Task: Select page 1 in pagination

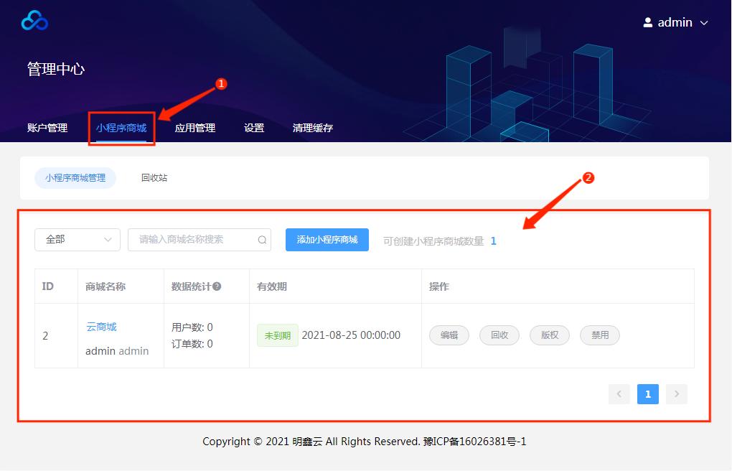Action: tap(648, 394)
